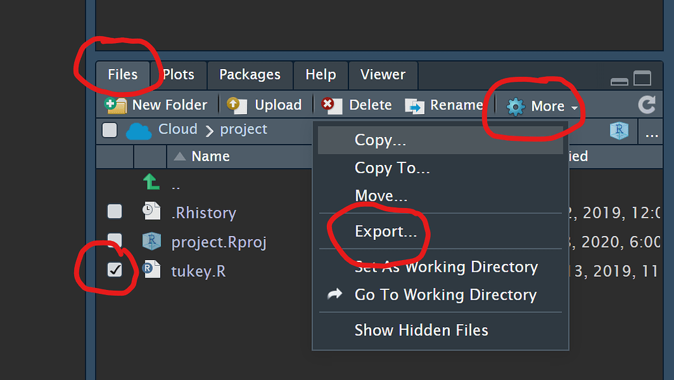Click the Upload icon to upload files
The image size is (674, 380).
236,104
